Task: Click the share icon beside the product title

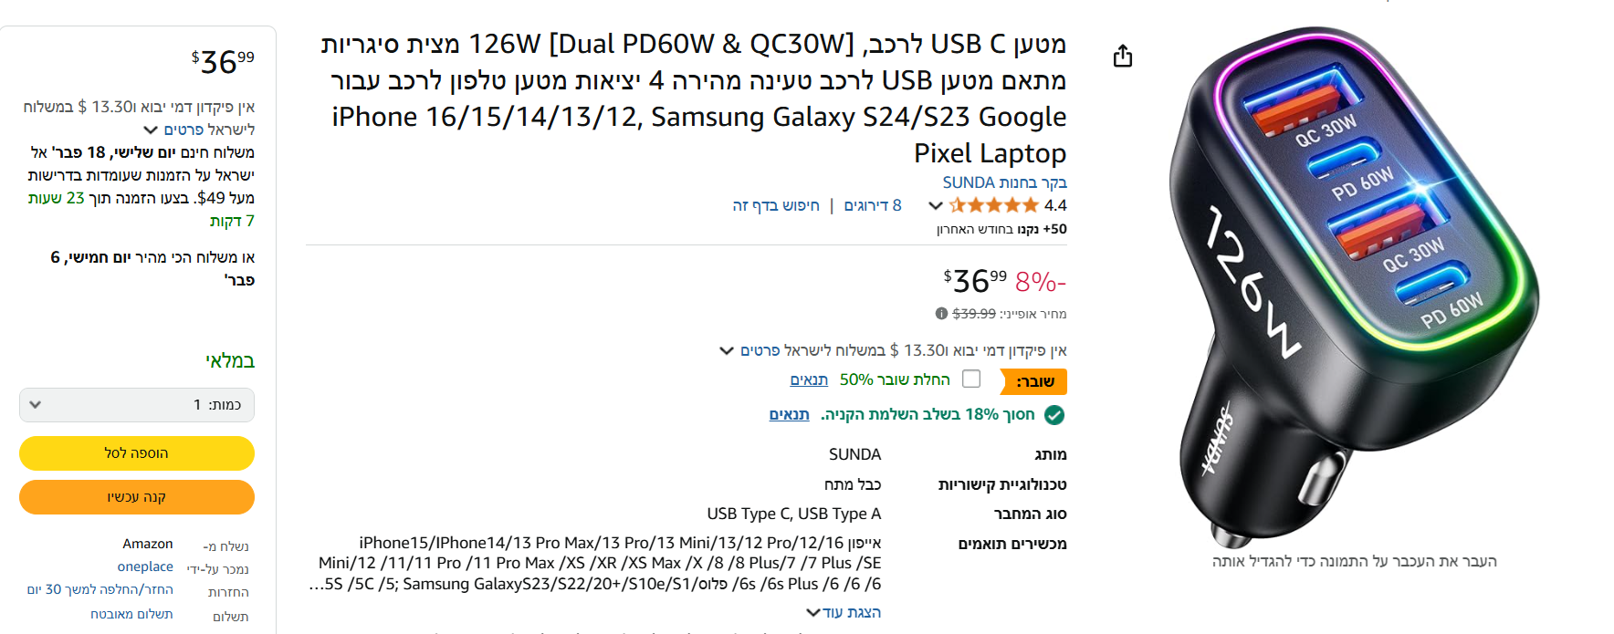Action: pos(1123,57)
